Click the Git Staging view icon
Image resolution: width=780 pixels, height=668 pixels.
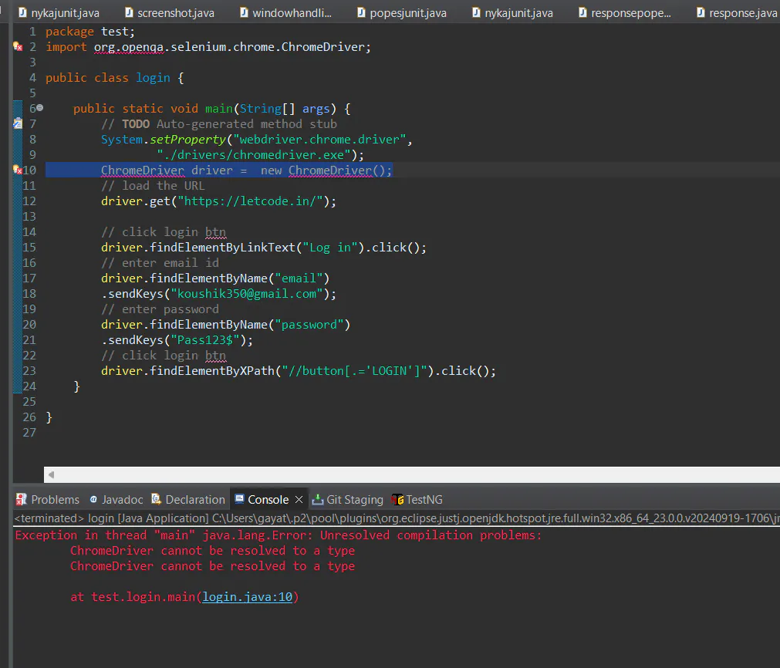click(317, 499)
